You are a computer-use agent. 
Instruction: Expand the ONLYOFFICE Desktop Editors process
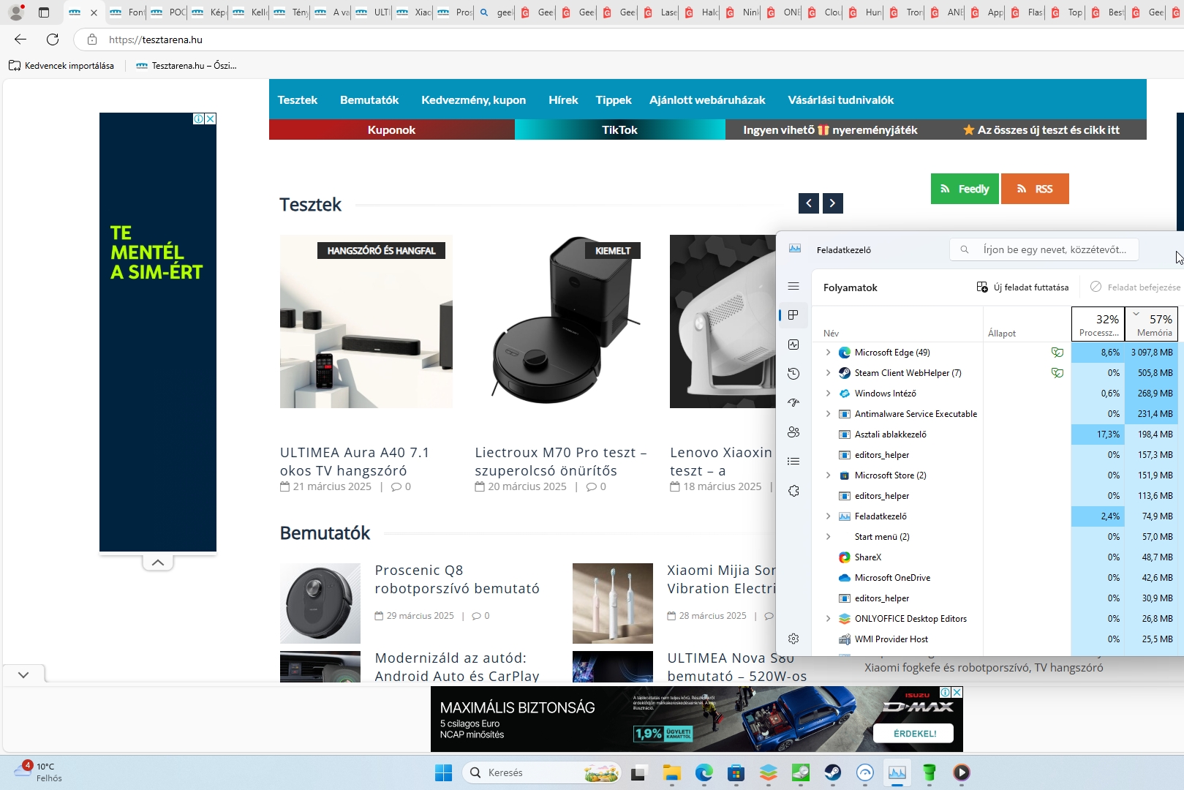click(x=828, y=619)
